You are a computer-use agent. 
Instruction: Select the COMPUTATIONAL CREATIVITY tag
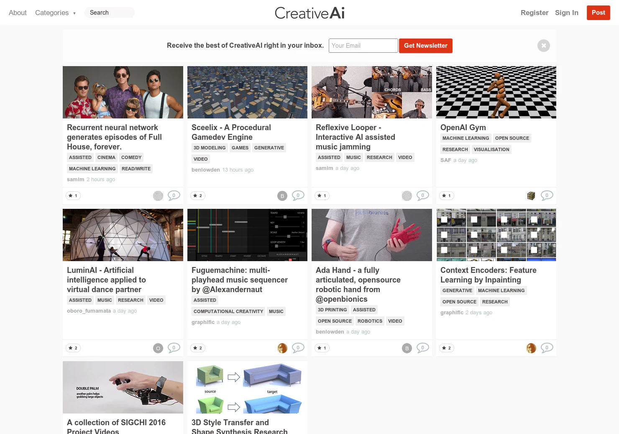pos(228,311)
